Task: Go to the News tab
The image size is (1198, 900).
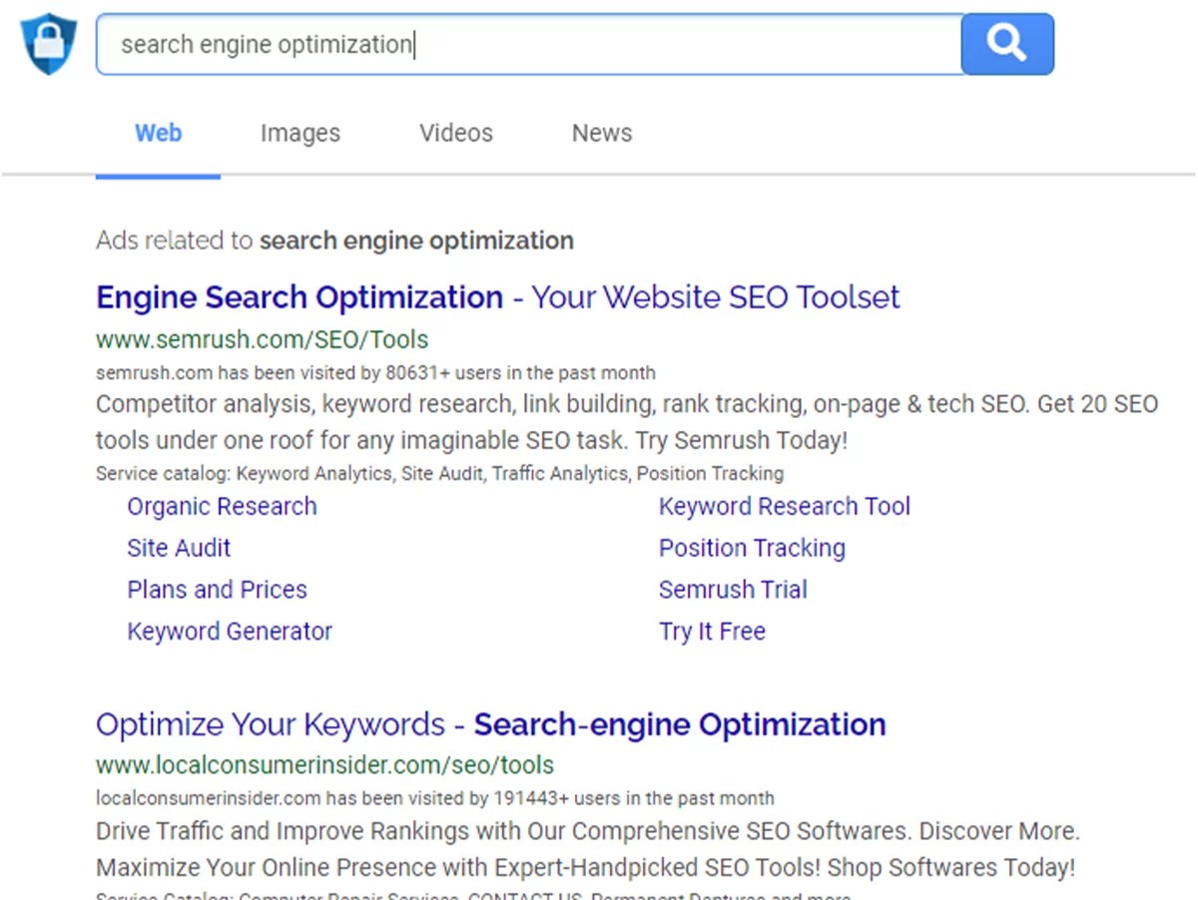Action: (602, 133)
